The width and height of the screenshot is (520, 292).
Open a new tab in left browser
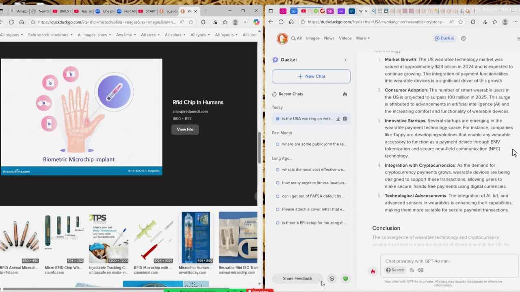click(205, 11)
